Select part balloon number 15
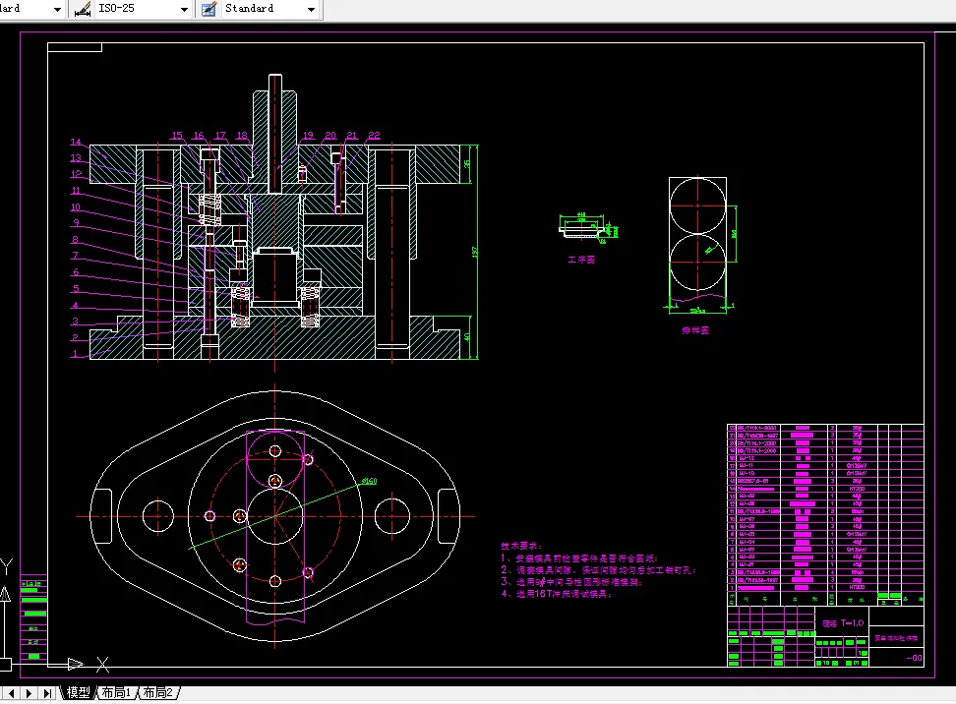The width and height of the screenshot is (956, 704). [177, 136]
